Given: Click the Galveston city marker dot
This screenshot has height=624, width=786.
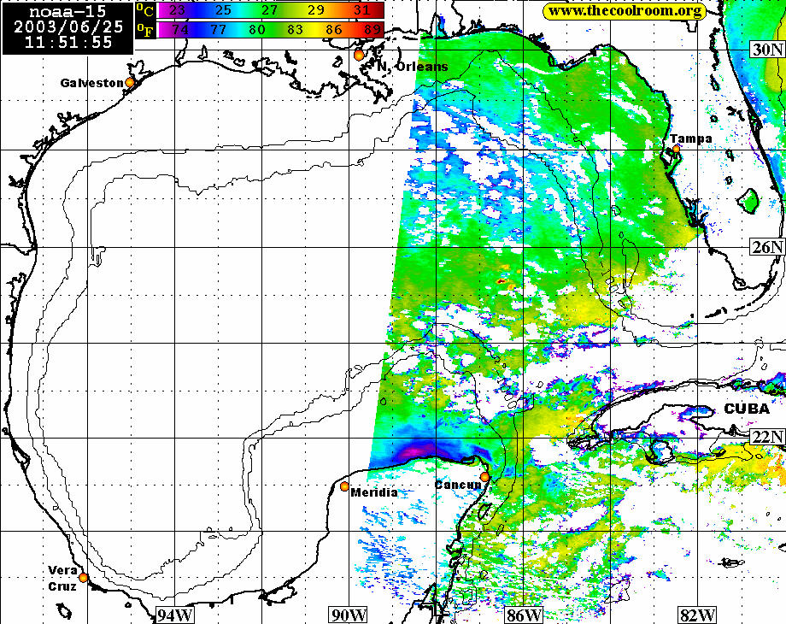Looking at the screenshot, I should 130,82.
